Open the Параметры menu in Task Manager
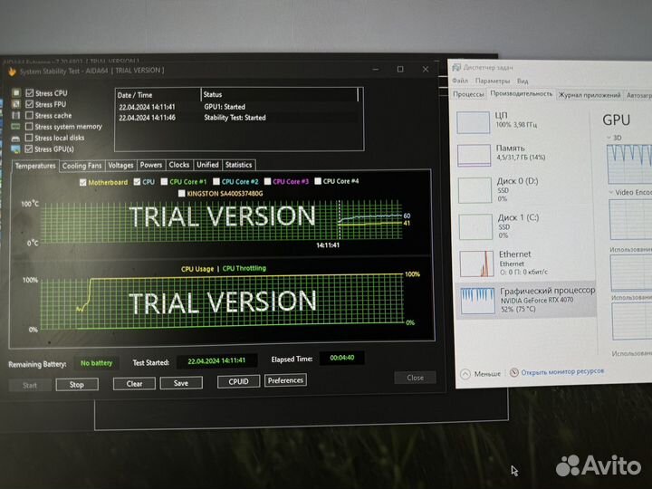652x489 pixels. tap(493, 81)
